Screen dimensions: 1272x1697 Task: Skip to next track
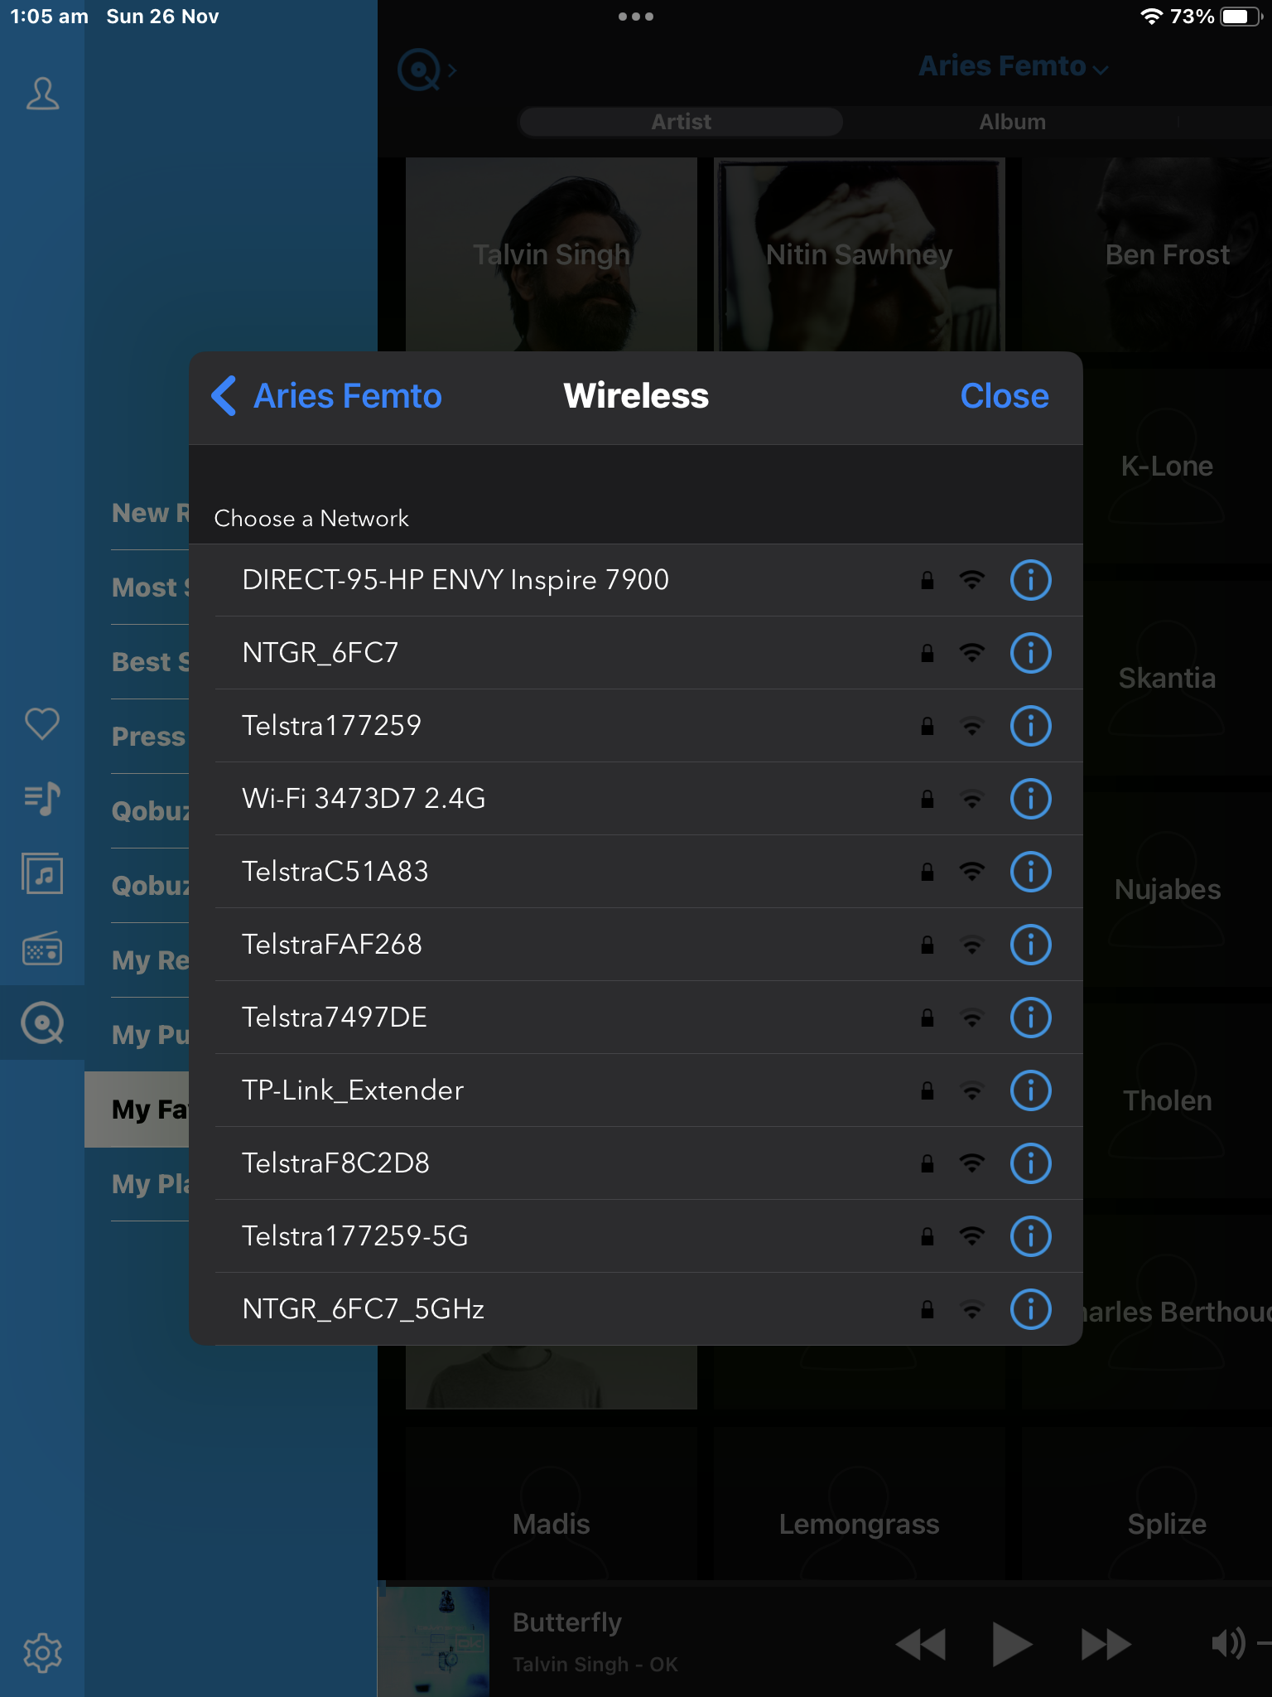[x=1106, y=1644]
